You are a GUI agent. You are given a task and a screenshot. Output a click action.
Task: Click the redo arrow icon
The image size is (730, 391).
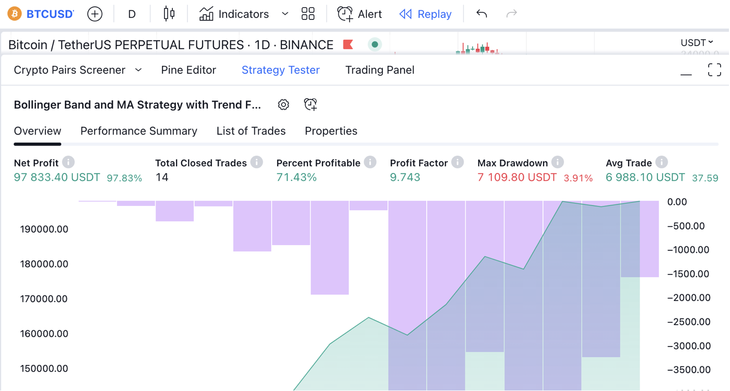pos(511,14)
